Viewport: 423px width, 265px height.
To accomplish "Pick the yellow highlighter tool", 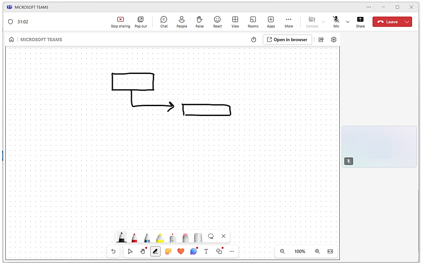I will click(160, 237).
